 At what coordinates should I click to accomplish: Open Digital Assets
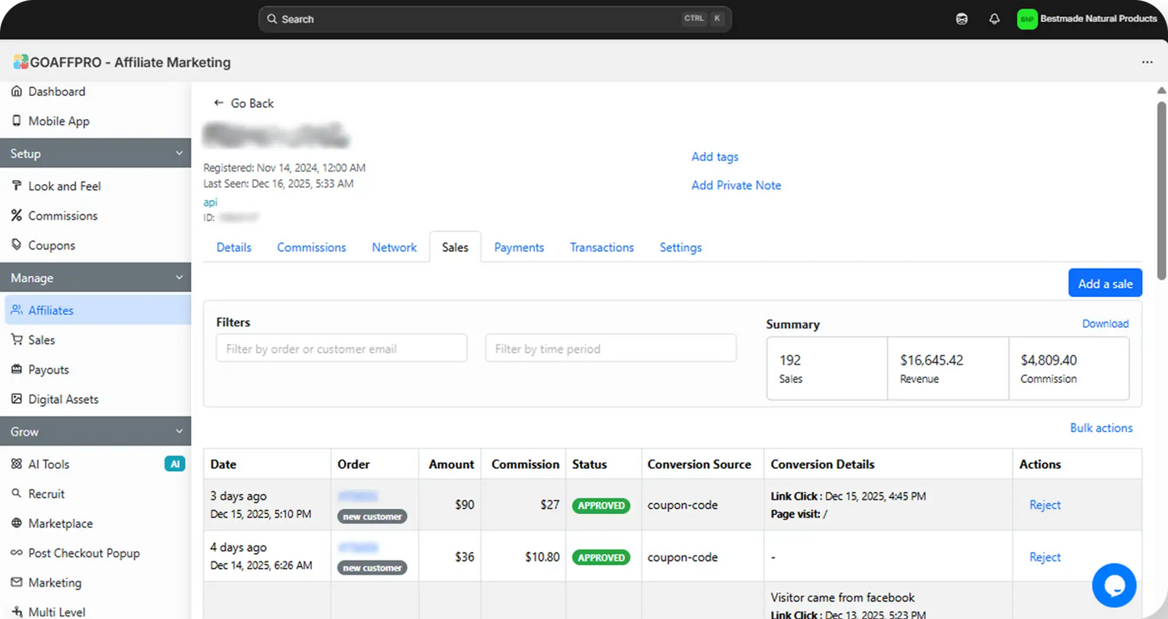63,399
